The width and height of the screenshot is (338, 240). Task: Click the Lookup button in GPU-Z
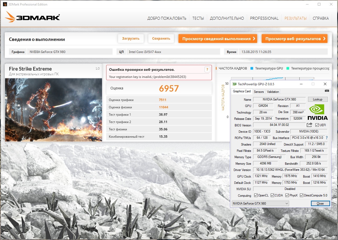click(317, 99)
